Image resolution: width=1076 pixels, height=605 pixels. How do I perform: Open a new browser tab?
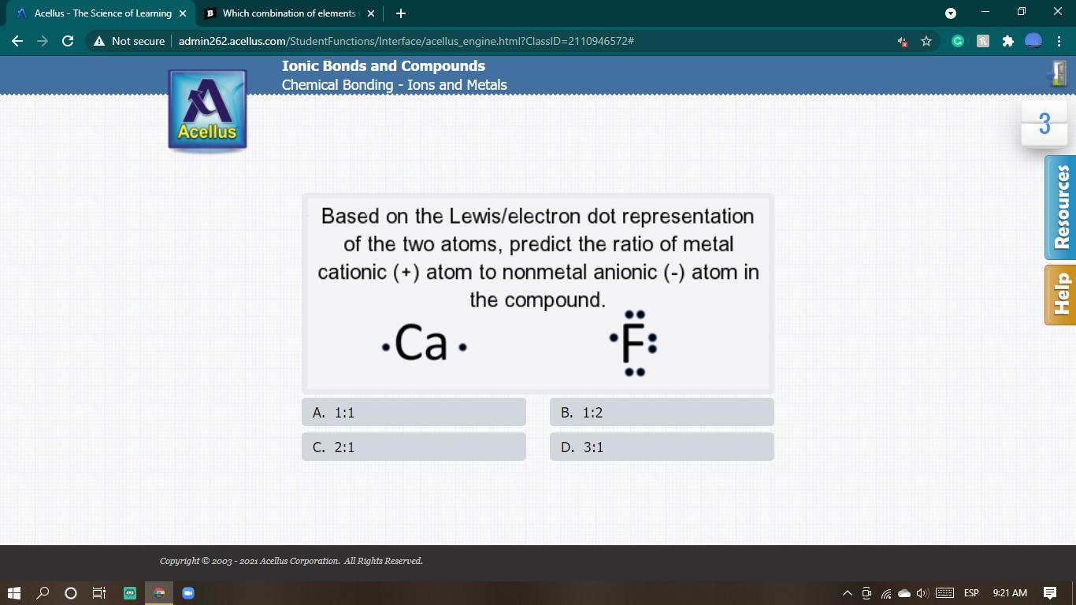[x=401, y=13]
